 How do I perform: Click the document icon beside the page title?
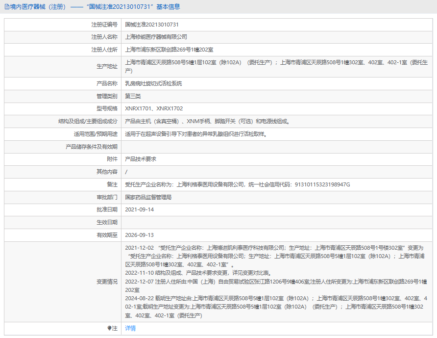coord(6,7)
